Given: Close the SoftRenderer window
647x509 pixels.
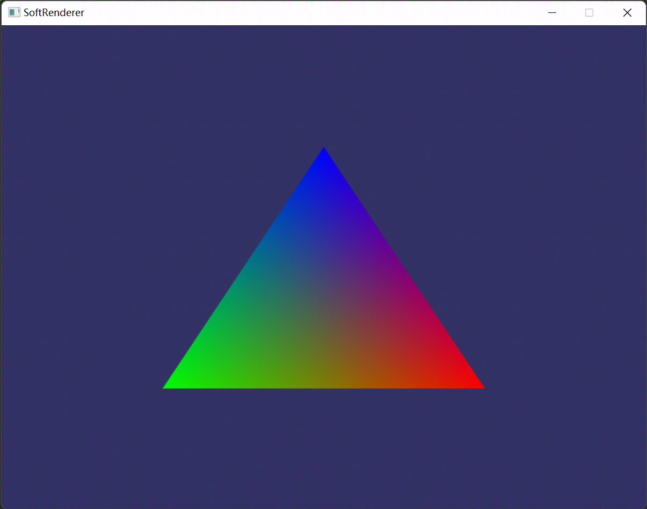Looking at the screenshot, I should (627, 12).
